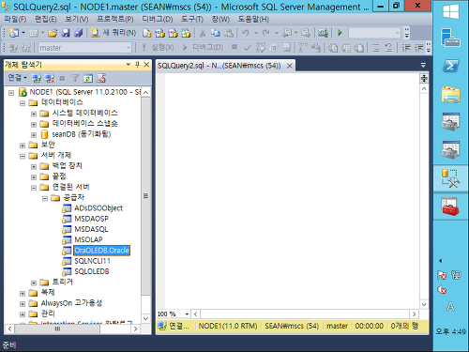Click the Object Explorer vertical scrollbar thumb
The image size is (469, 352).
point(145,196)
